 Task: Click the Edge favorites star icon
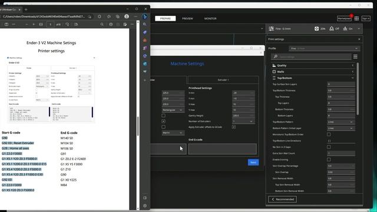109,16
